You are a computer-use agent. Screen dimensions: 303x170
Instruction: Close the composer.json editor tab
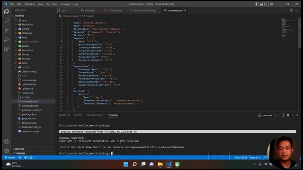pyautogui.click(x=185, y=10)
